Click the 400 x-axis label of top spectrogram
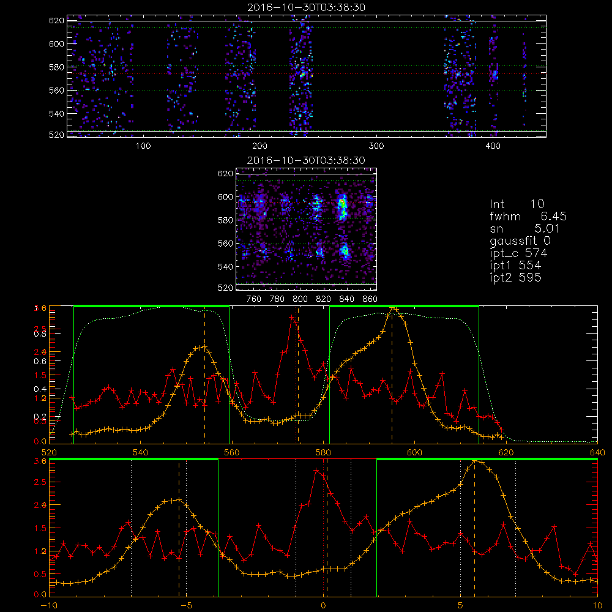 click(x=493, y=146)
